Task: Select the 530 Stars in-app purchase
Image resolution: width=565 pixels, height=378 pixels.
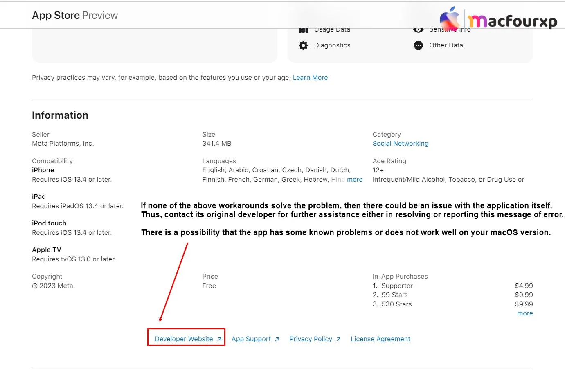Action: [x=396, y=304]
